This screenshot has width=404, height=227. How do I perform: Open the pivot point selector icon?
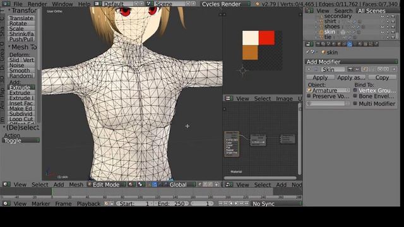pyautogui.click(x=141, y=185)
